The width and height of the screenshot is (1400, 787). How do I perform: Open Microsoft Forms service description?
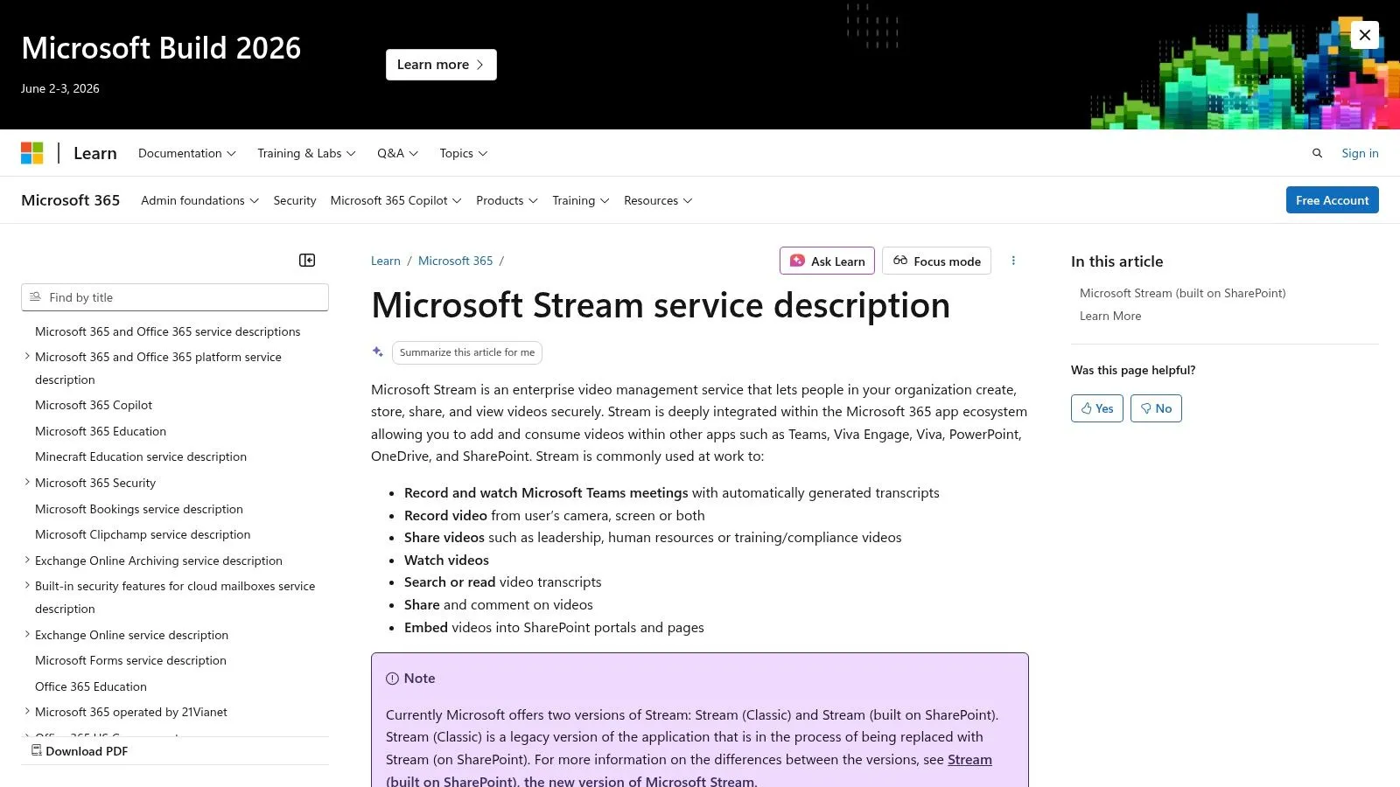tap(130, 660)
